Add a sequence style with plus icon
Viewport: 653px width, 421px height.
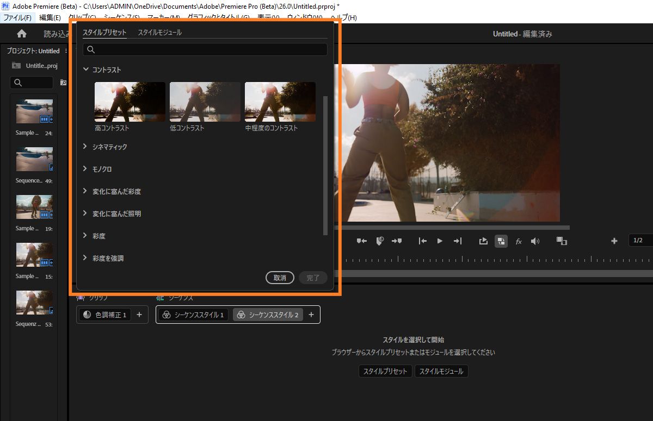311,315
